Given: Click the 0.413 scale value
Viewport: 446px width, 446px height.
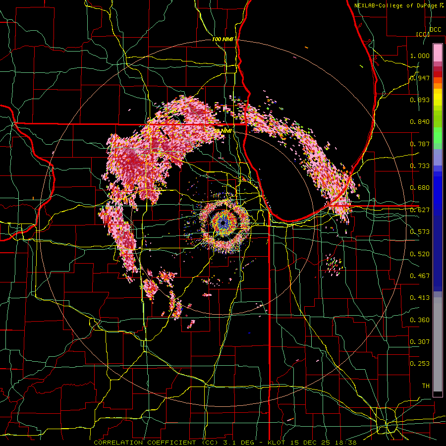Looking at the screenshot, I should click(x=420, y=298).
